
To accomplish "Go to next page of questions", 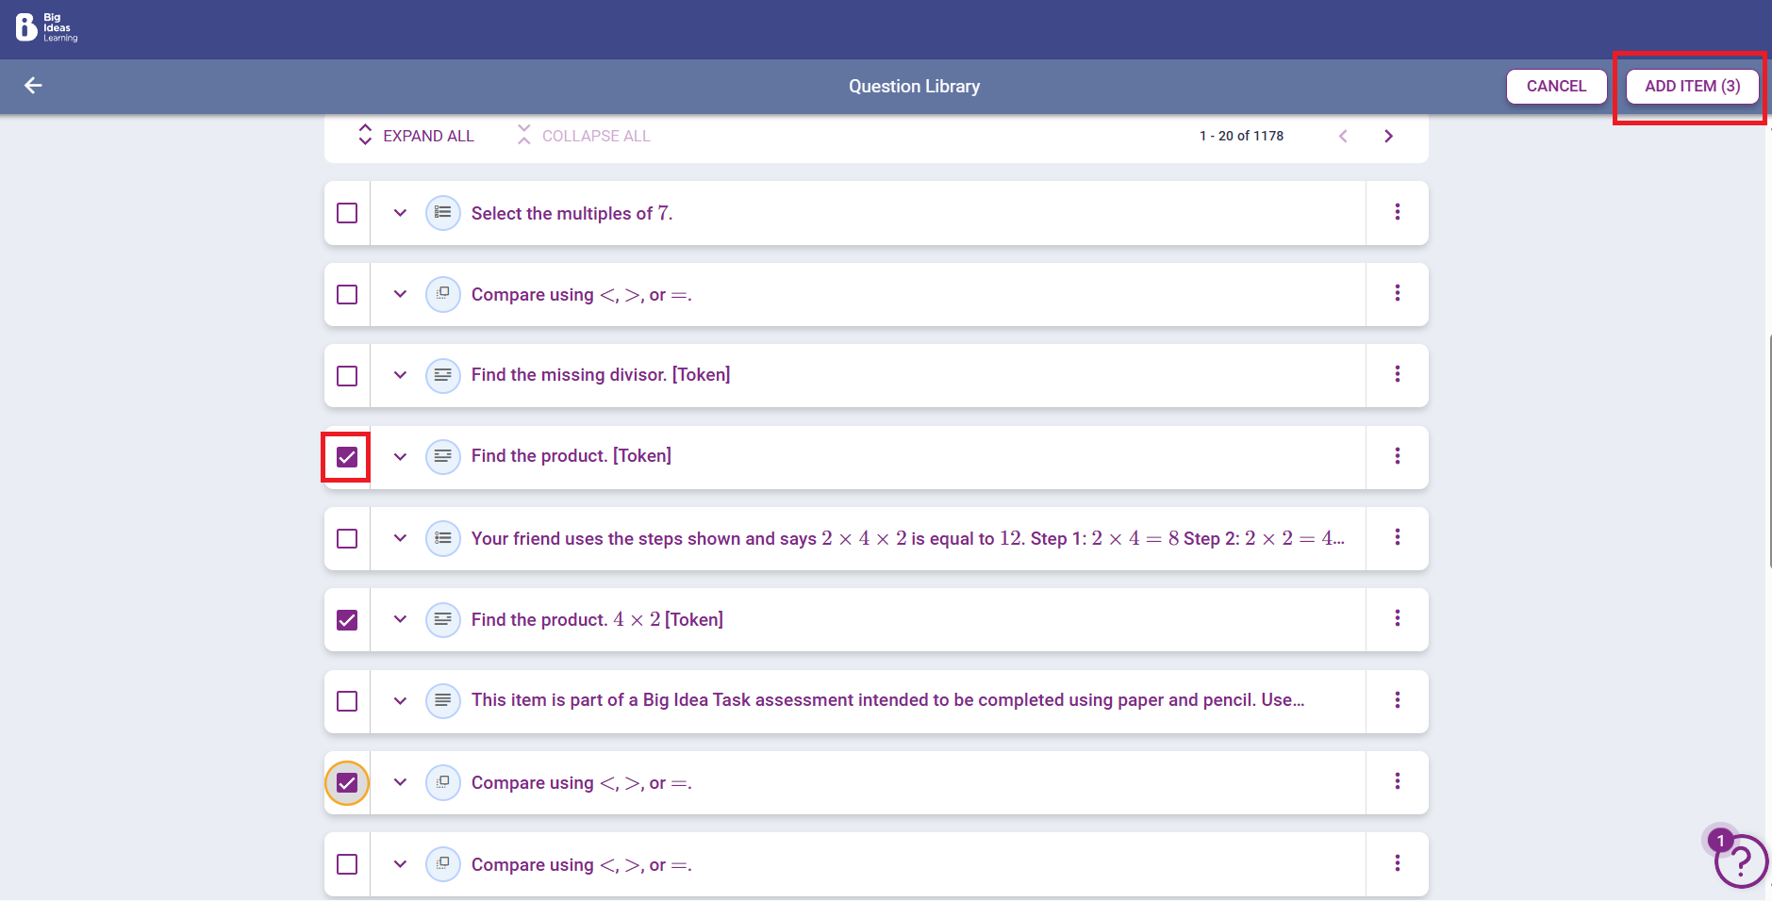I will [1388, 136].
